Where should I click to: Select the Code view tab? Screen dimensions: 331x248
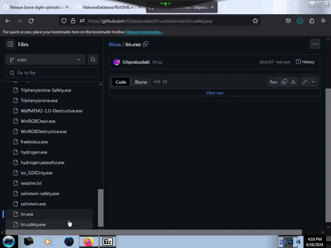click(121, 82)
